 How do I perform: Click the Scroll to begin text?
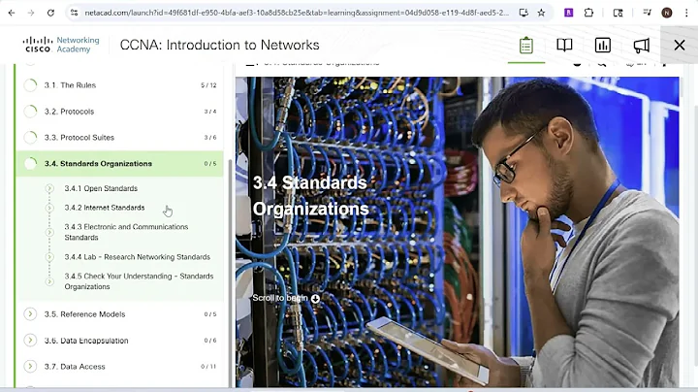click(x=280, y=298)
